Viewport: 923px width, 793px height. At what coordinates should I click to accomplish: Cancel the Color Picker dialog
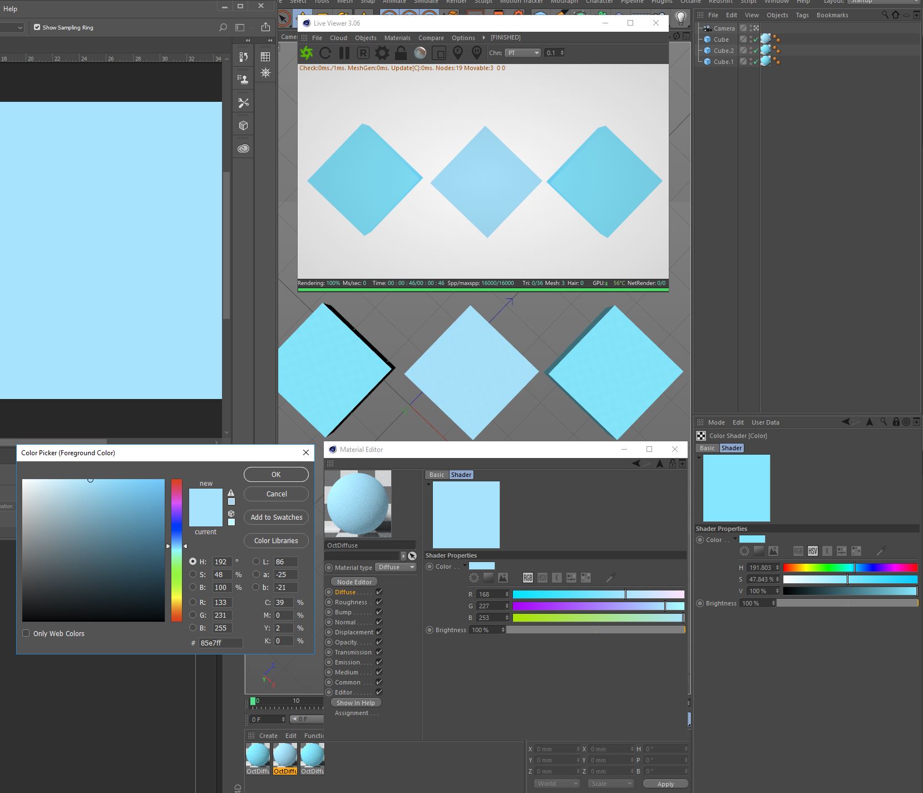276,494
